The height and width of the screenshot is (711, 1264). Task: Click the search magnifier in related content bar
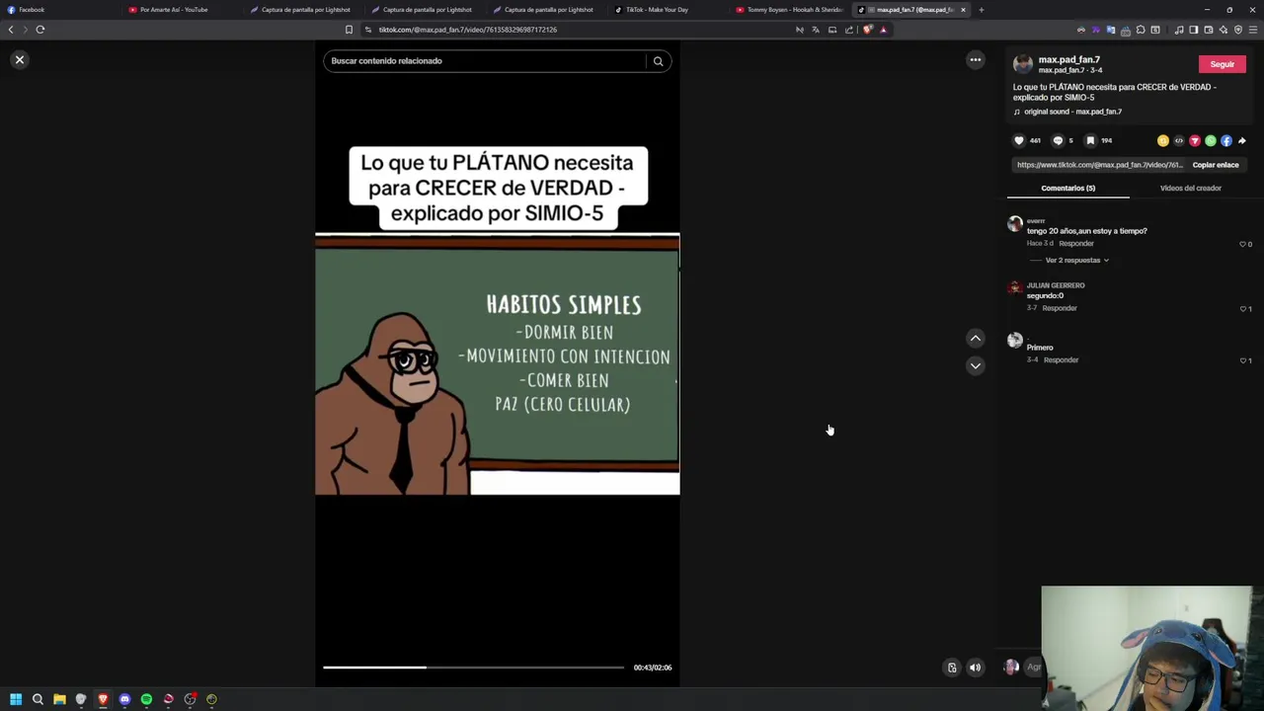click(x=658, y=61)
